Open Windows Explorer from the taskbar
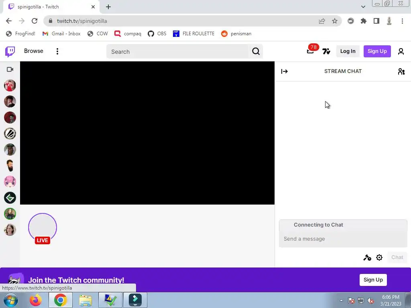The image size is (411, 308). (85, 300)
